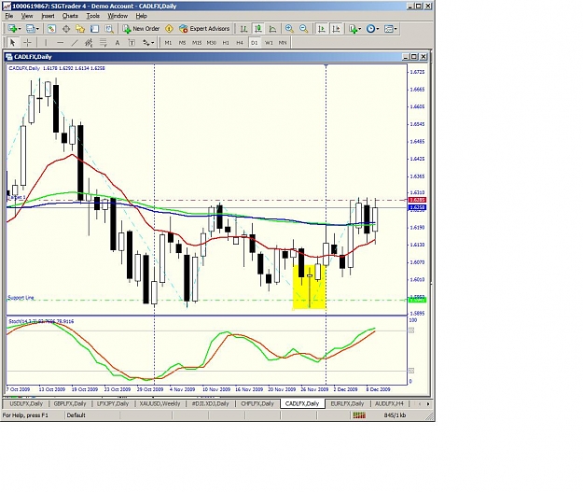The width and height of the screenshot is (583, 492).
Task: Zoom out on the chart
Action: click(x=304, y=29)
